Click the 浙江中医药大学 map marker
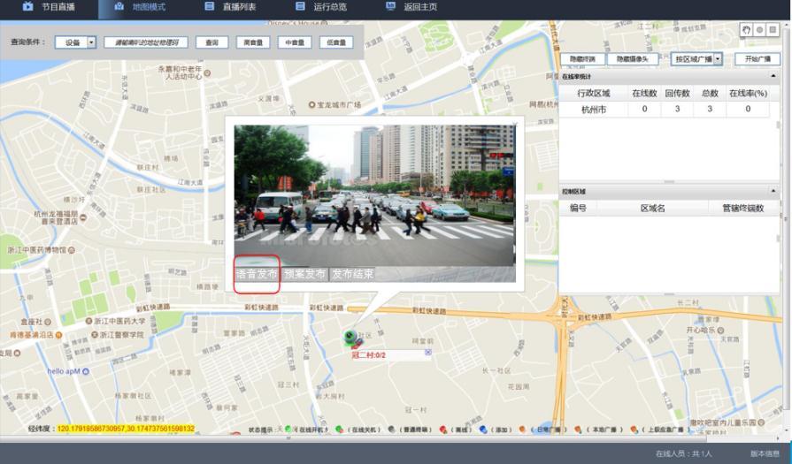 (88, 322)
